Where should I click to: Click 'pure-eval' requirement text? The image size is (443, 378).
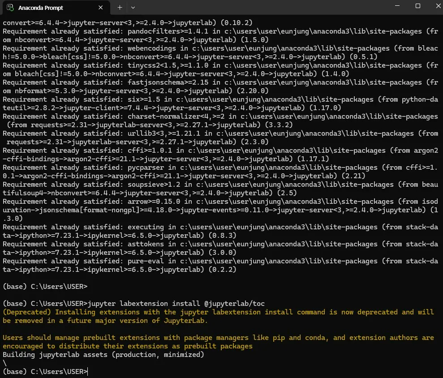tap(146, 261)
